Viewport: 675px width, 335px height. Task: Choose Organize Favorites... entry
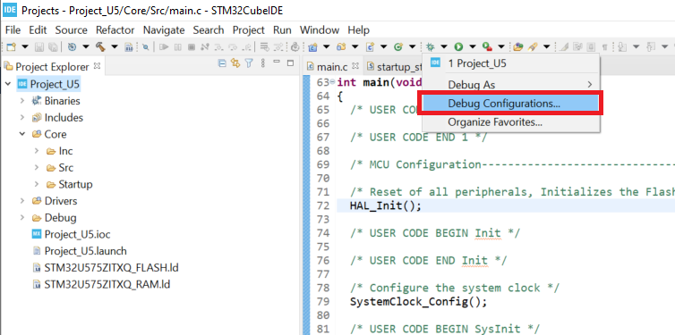pyautogui.click(x=510, y=122)
